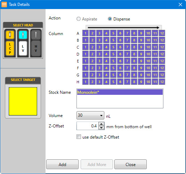
Task: Click the yellow Select Target swatch
Action: click(x=23, y=101)
